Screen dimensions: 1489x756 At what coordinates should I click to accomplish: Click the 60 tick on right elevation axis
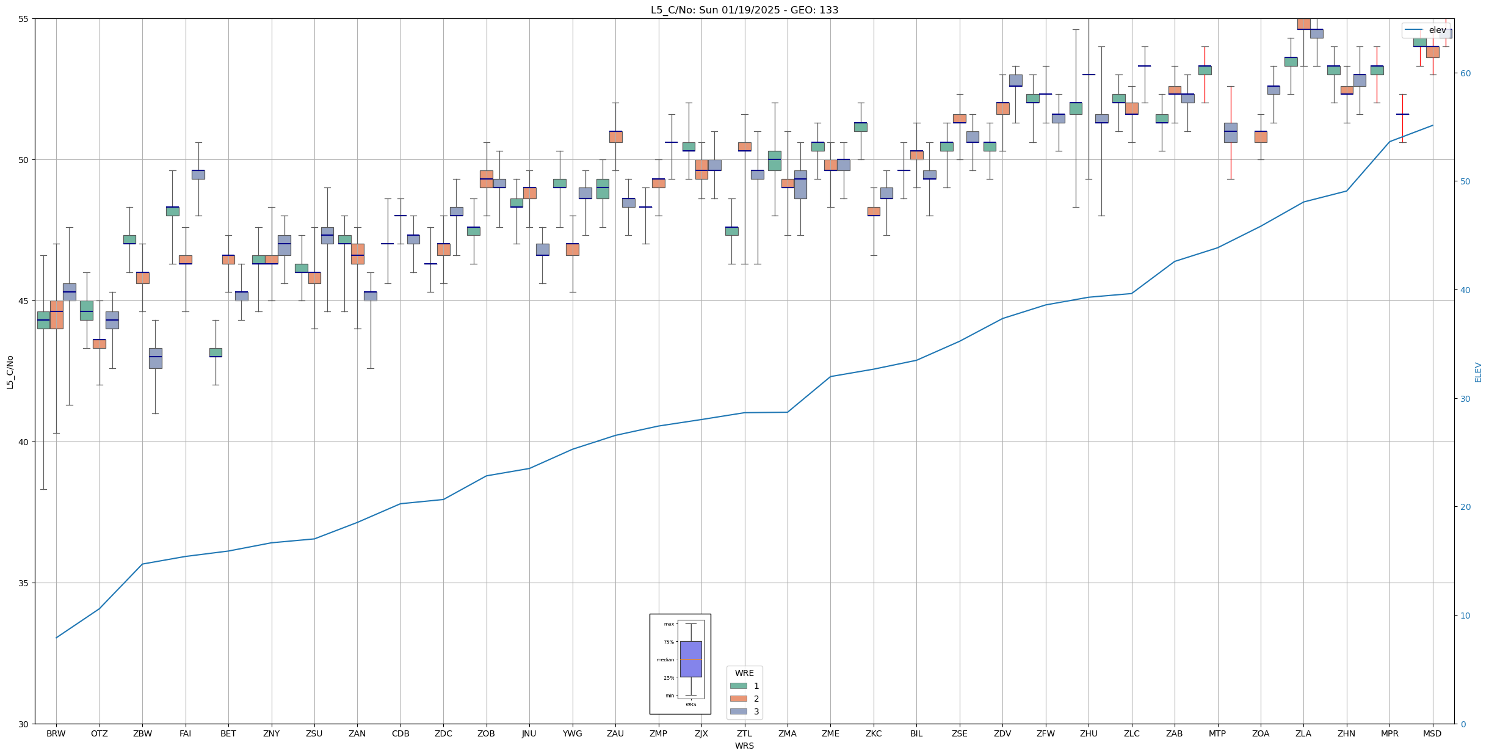(x=1465, y=73)
